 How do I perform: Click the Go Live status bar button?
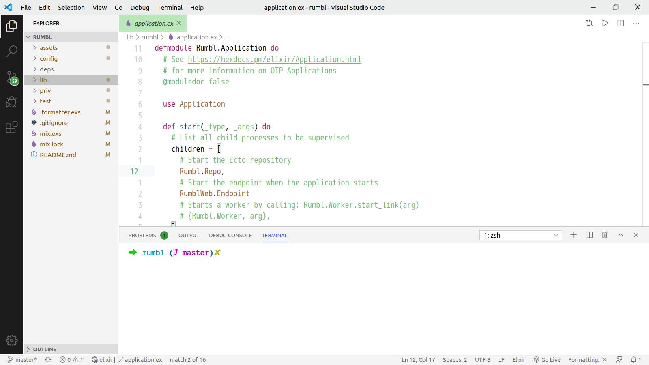[x=547, y=360]
